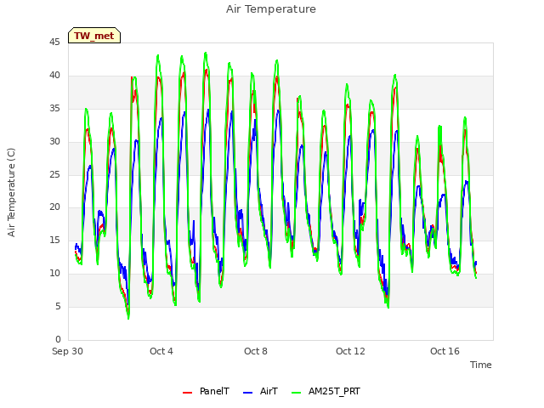This screenshot has width=544, height=408.
Task: Toggle the AirT legend entry
Action: point(260,391)
